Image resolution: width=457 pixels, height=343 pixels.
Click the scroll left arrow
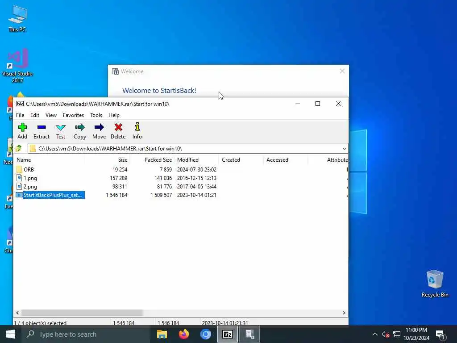17,313
